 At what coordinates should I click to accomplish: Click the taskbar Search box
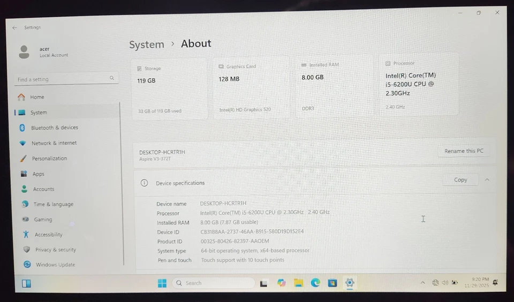214,283
